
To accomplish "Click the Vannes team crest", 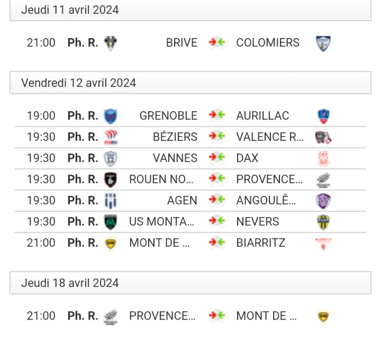I will point(111,158).
